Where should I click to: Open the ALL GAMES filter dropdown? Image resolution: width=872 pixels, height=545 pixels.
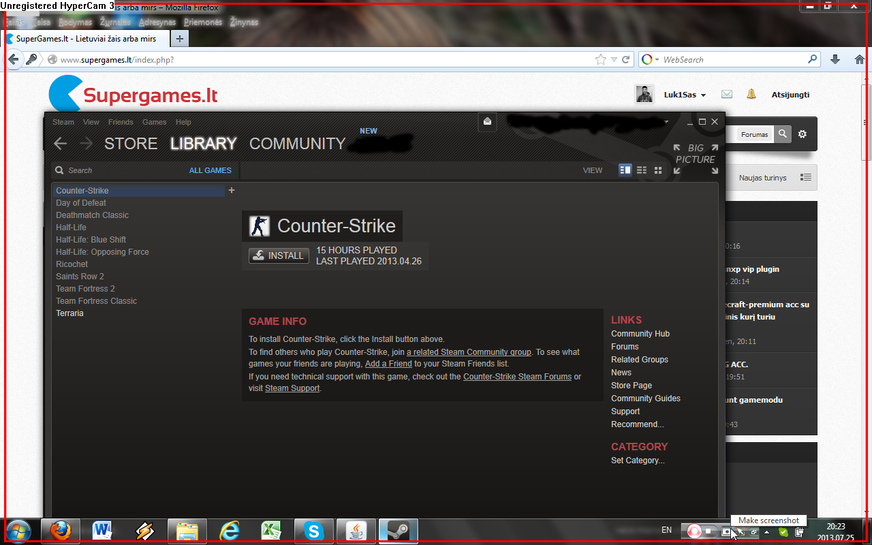click(x=211, y=170)
